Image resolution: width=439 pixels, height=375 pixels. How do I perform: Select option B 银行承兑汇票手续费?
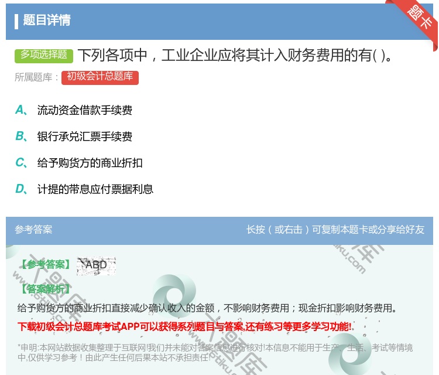click(x=85, y=136)
